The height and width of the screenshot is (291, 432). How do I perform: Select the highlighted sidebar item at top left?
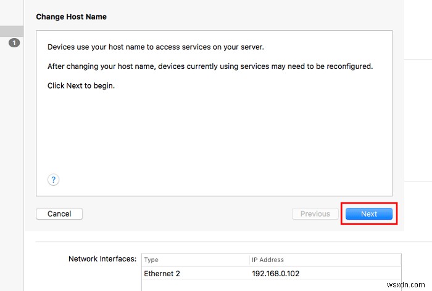point(12,31)
